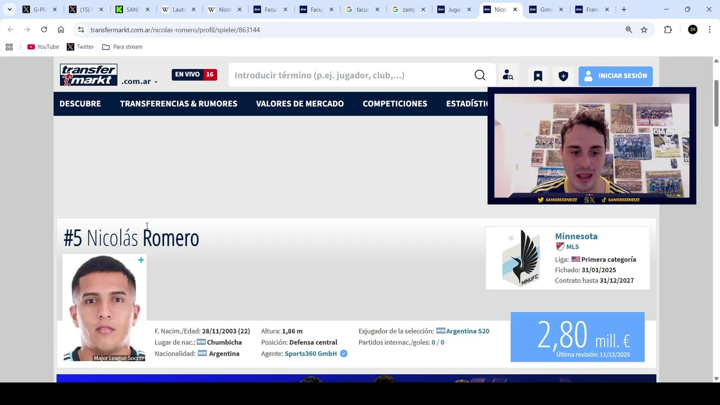
Task: Open the MLS league link
Action: tap(572, 247)
